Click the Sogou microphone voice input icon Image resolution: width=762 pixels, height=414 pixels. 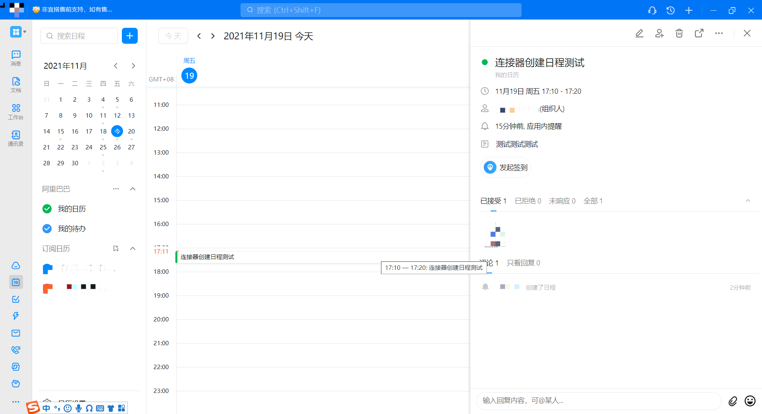point(79,408)
